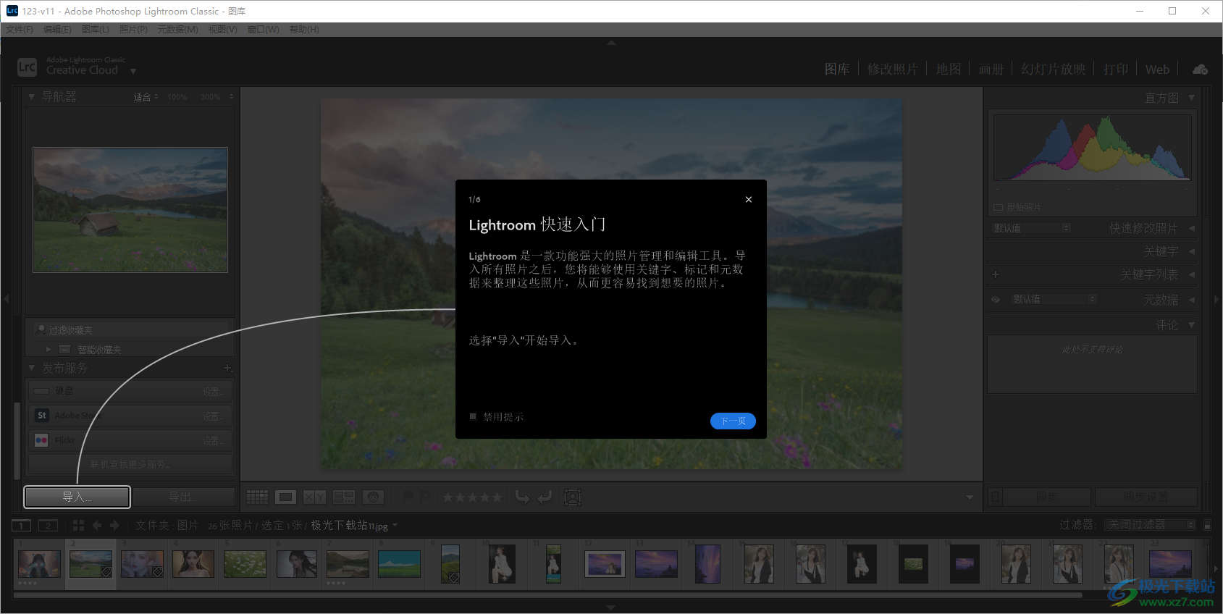
Task: Open Creative Cloud identity plate dropdown
Action: (133, 71)
